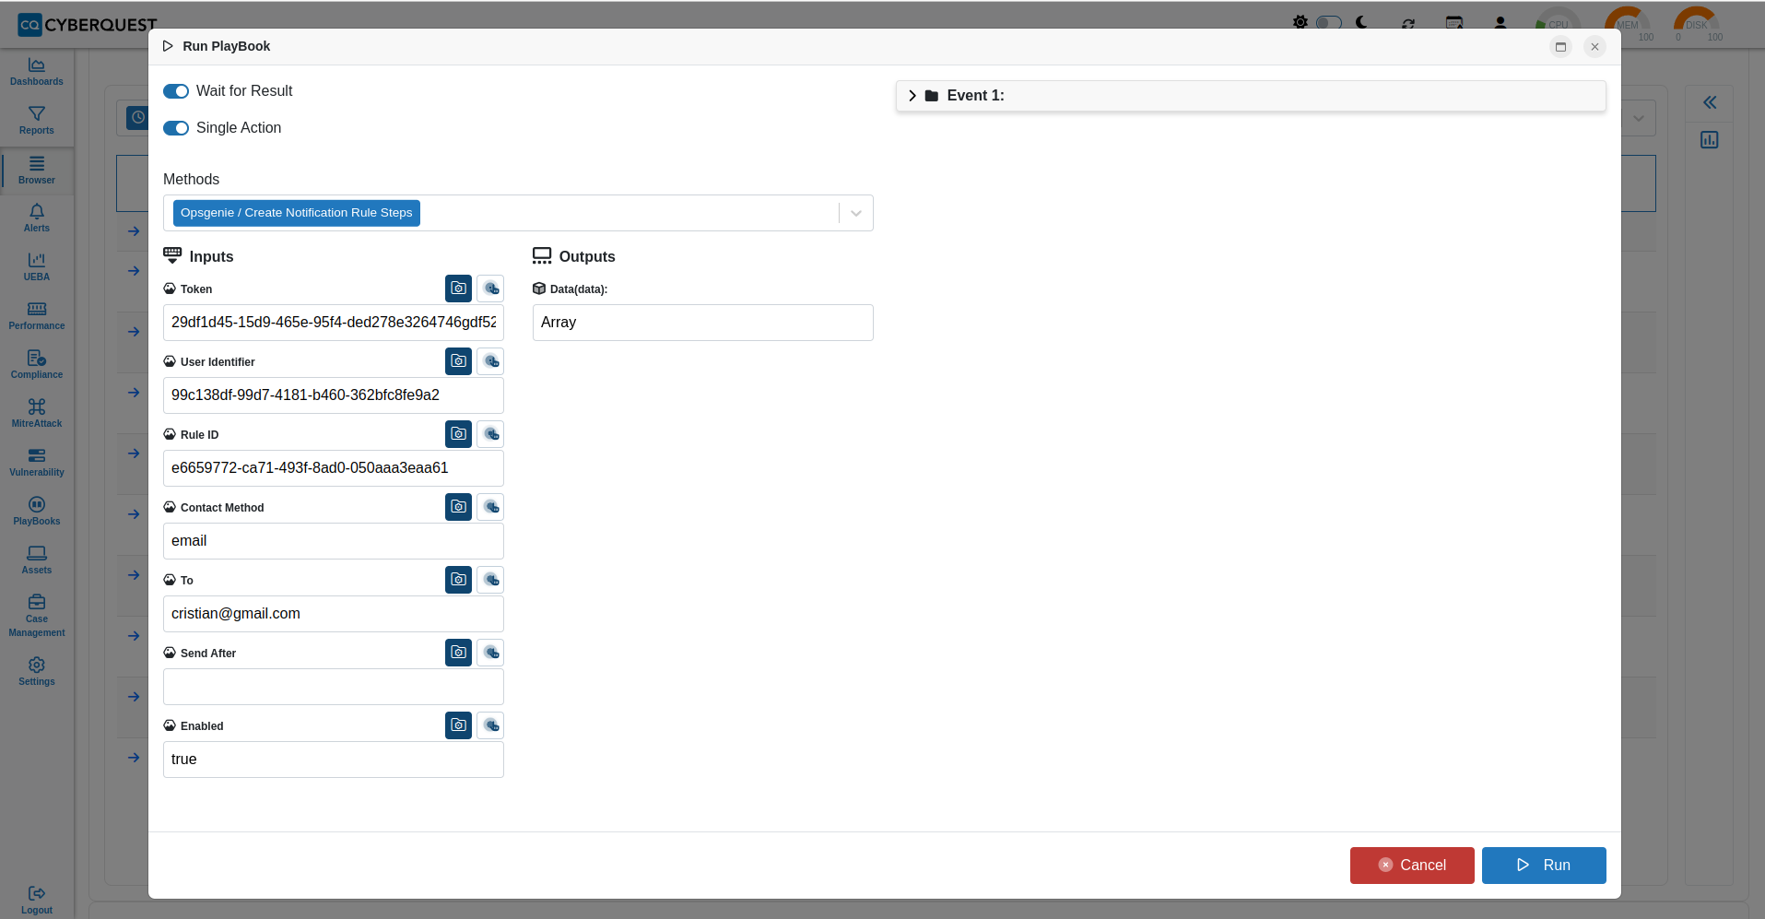Screen dimensions: 1765x919
Task: Click the User Identifier input field
Action: tap(334, 395)
